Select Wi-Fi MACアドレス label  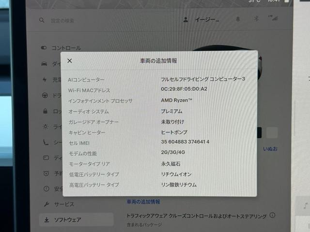point(89,90)
